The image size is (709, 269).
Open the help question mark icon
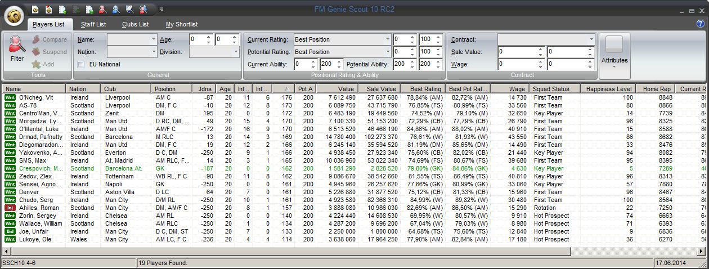tap(700, 24)
